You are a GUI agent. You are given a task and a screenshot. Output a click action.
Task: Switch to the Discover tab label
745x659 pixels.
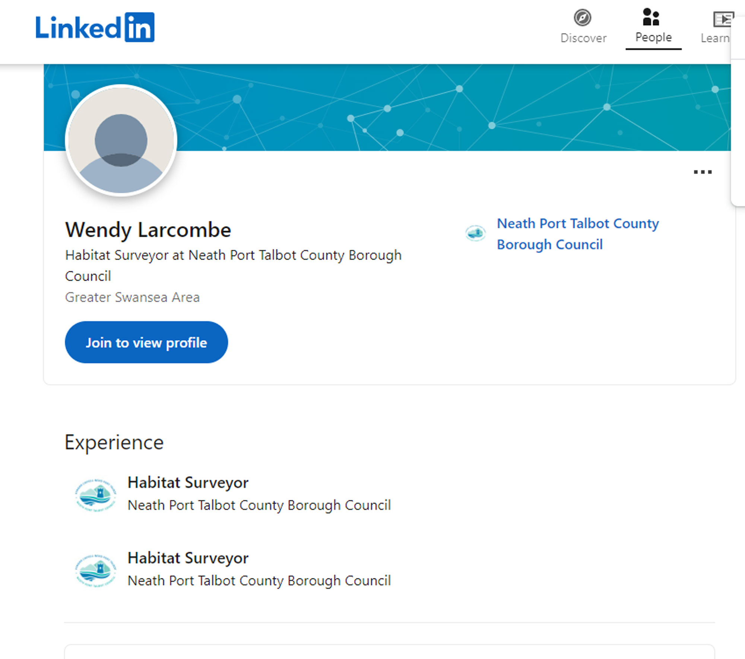583,38
